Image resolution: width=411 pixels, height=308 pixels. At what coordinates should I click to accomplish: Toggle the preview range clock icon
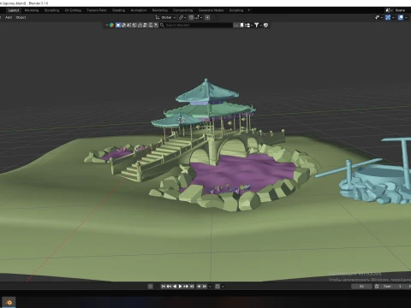(377, 287)
